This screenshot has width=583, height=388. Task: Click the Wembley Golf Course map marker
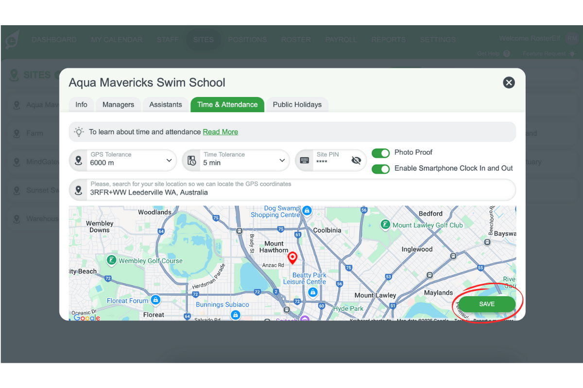point(112,260)
